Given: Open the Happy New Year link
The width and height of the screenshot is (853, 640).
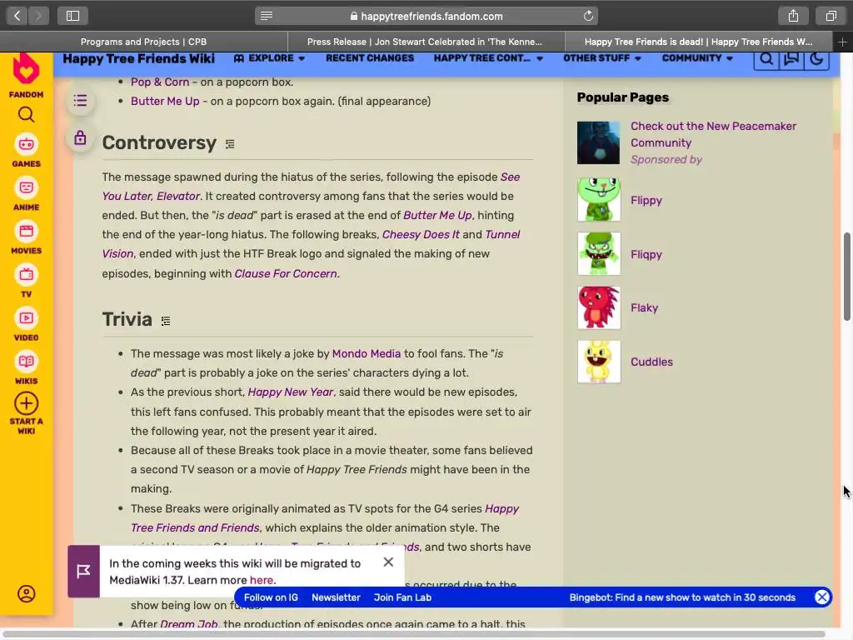Looking at the screenshot, I should click(291, 392).
